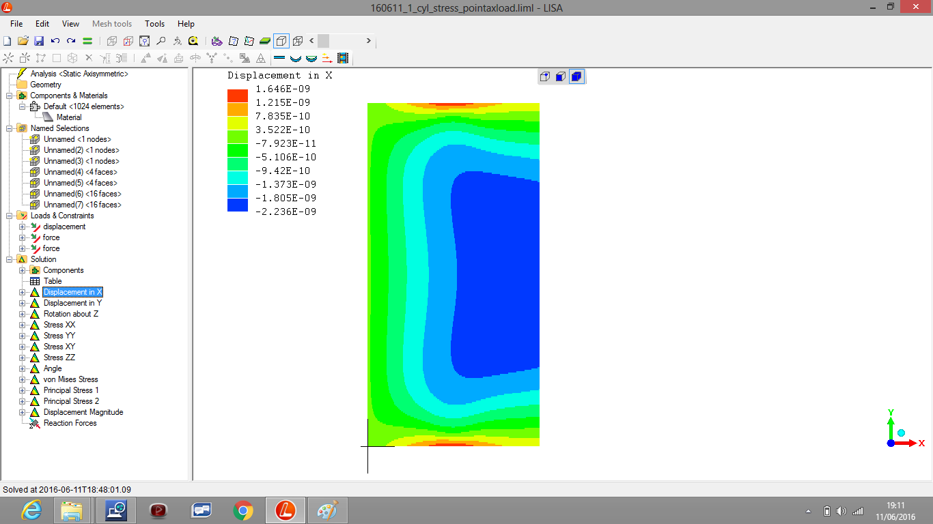Select von Mises Stress result

click(70, 379)
